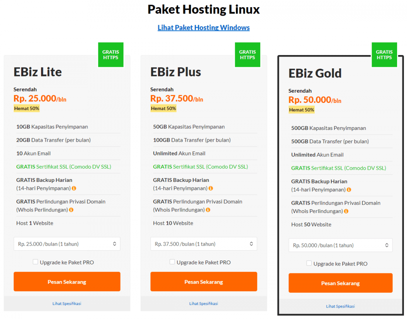Order EBiz Gold via Pesan Sekarang

point(340,283)
